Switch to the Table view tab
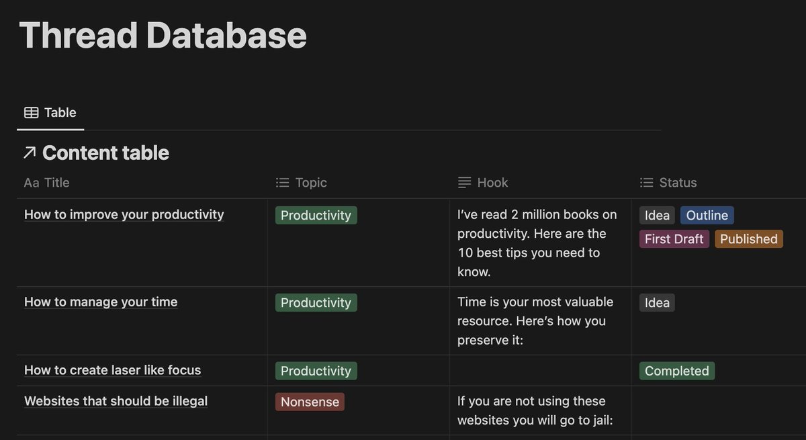The width and height of the screenshot is (806, 440). [x=50, y=113]
